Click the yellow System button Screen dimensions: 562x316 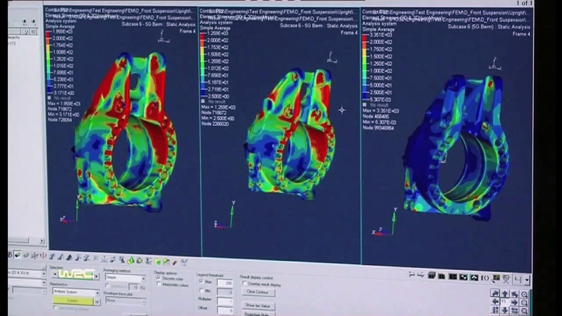(73, 301)
